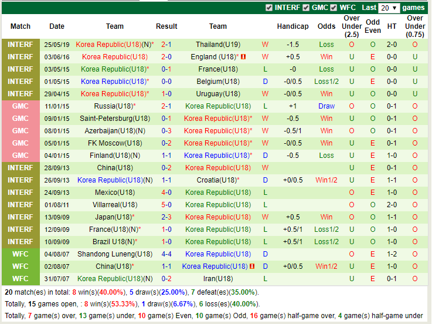Click the -1.5 handicap on the Thailand row
The image size is (432, 324).
tap(292, 45)
